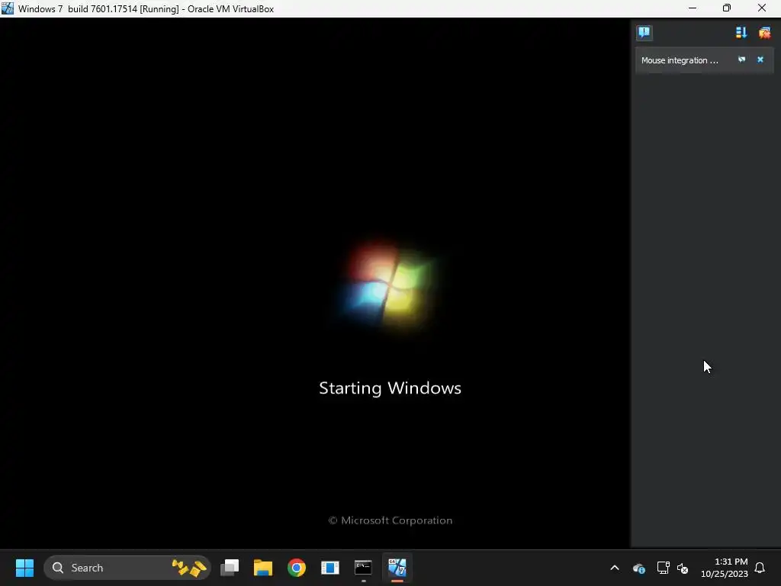This screenshot has height=586, width=781.
Task: Open the Windows notification bell
Action: click(x=760, y=568)
